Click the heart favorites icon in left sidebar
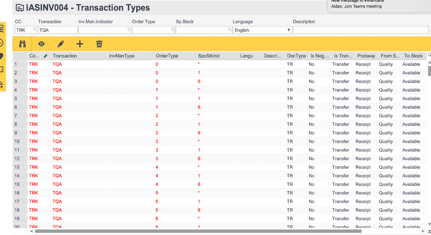This screenshot has height=235, width=431. (x=2, y=56)
